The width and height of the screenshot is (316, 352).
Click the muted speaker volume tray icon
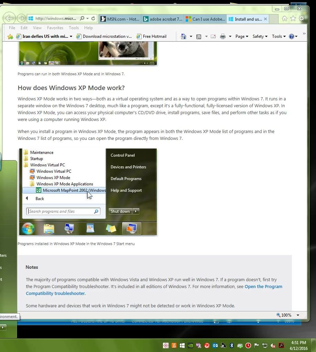tap(273, 345)
